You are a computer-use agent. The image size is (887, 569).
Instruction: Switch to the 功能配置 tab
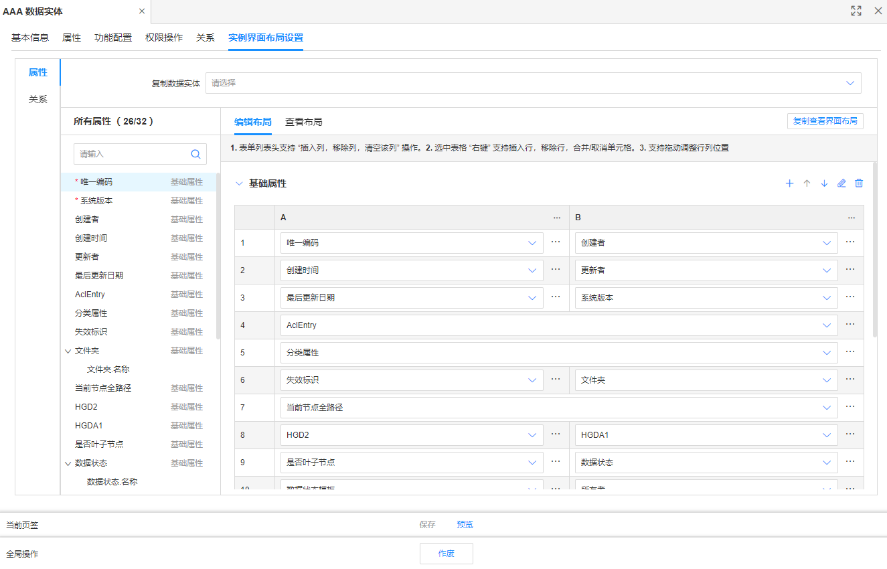click(x=113, y=37)
